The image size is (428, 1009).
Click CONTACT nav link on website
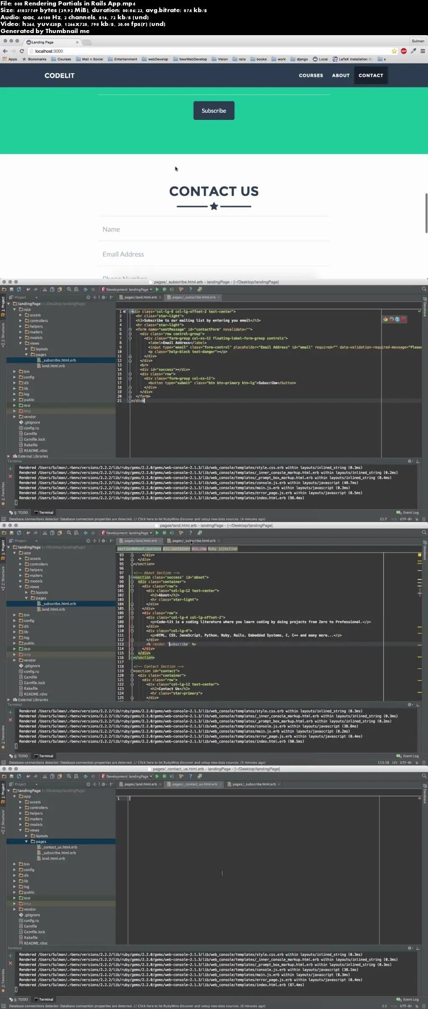click(x=371, y=76)
